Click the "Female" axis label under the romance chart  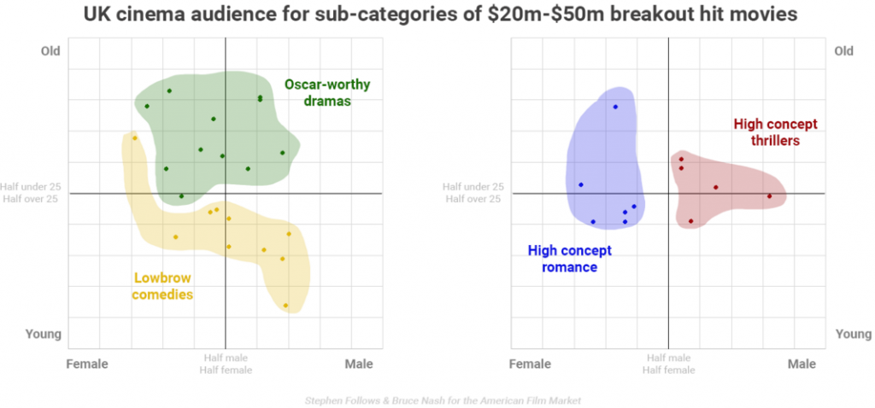click(x=530, y=364)
